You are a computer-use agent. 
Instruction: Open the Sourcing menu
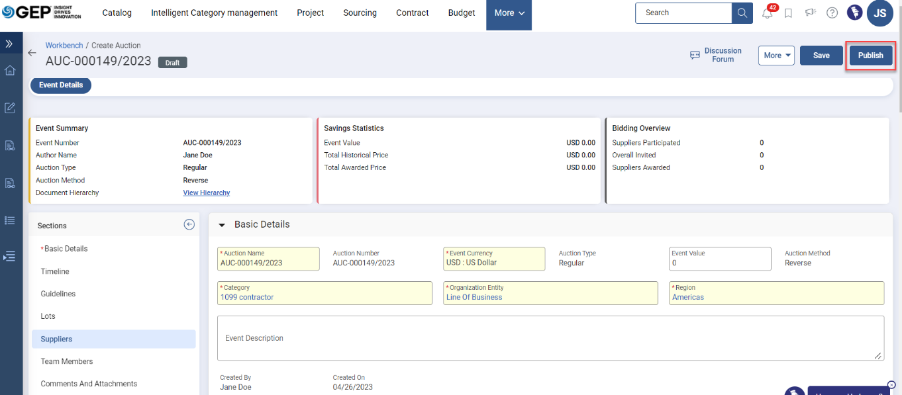[360, 13]
